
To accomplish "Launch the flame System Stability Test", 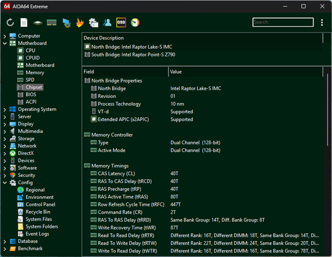I will (x=80, y=22).
